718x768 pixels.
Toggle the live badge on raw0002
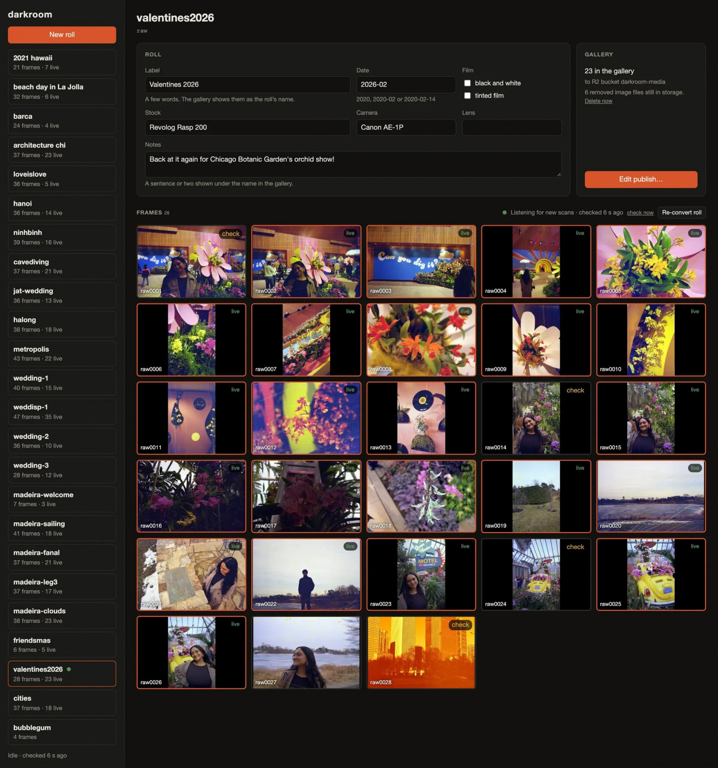(350, 233)
